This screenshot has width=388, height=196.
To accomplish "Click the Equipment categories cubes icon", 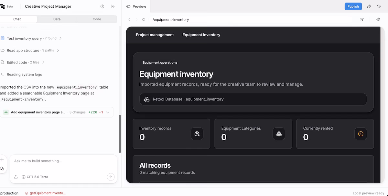I will [279, 134].
